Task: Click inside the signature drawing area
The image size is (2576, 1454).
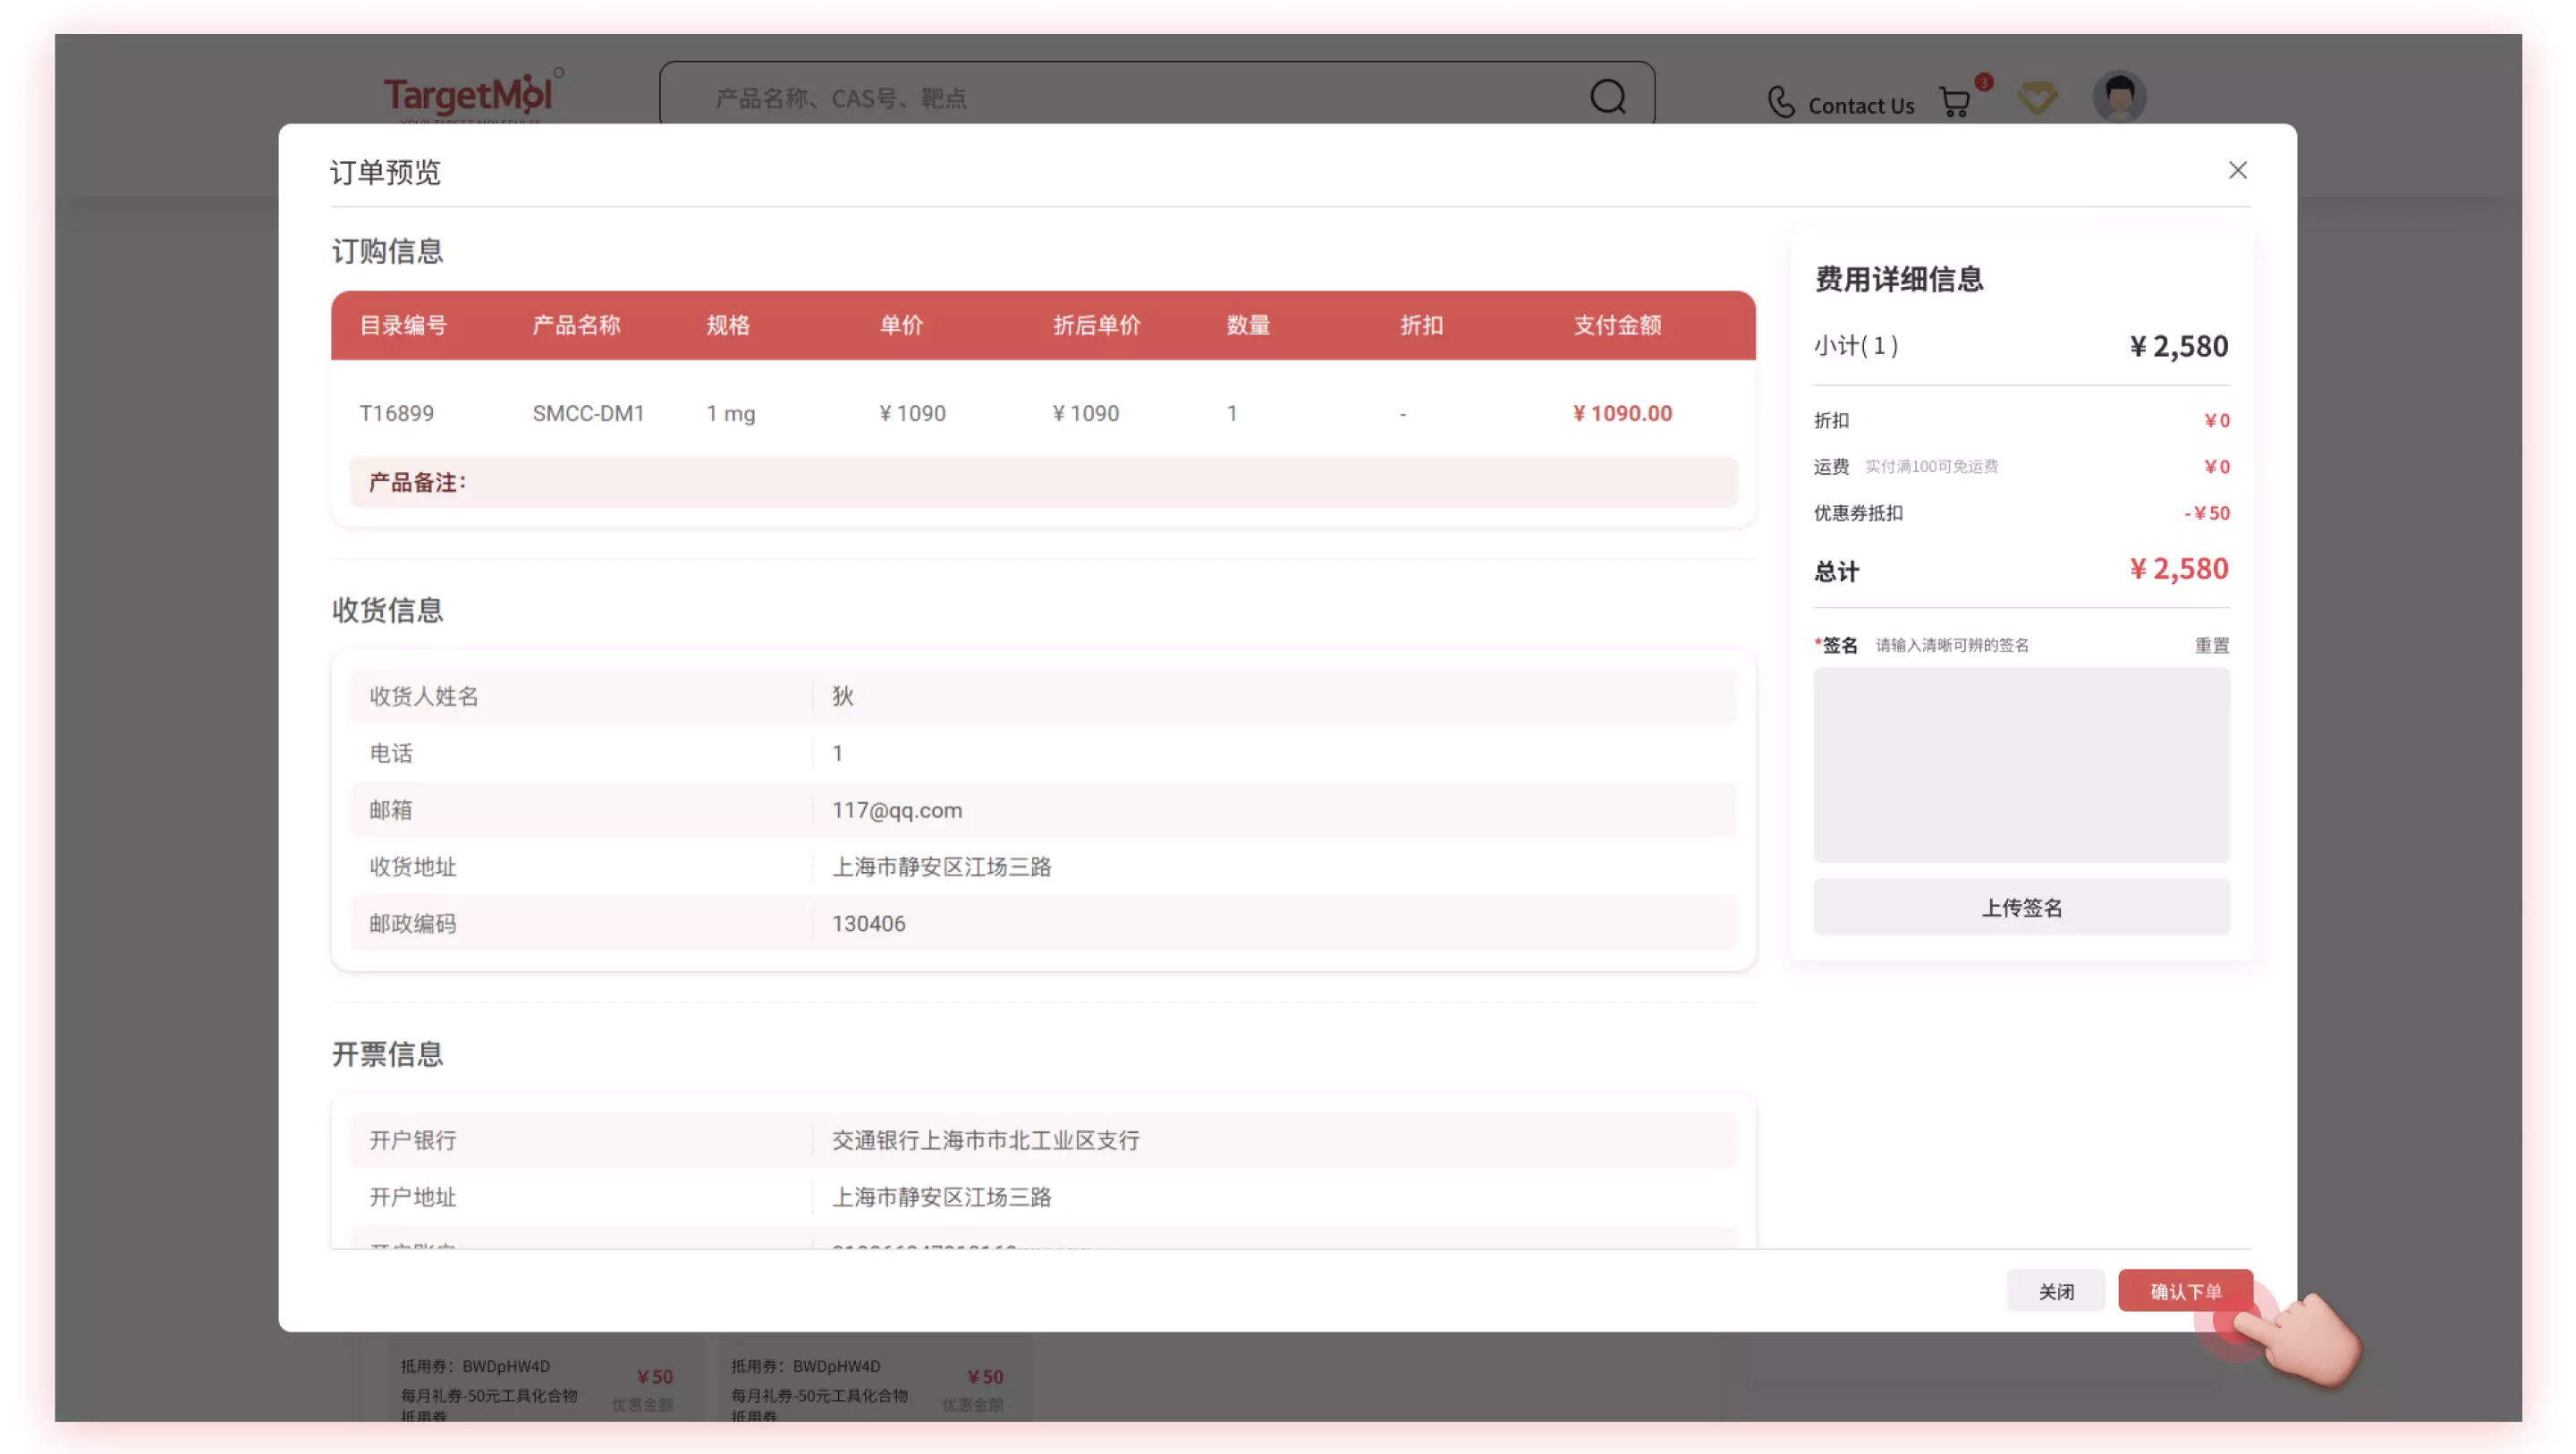Action: [x=2021, y=765]
